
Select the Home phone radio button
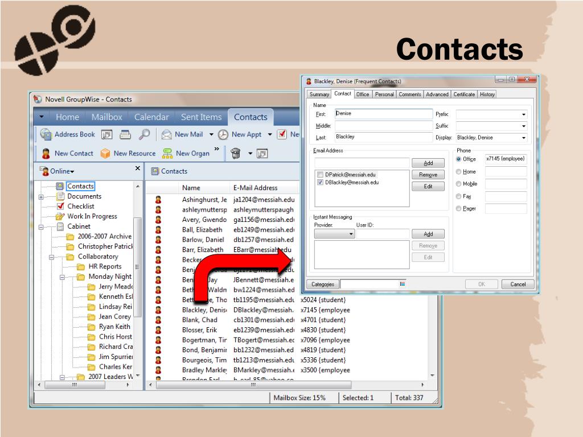click(x=458, y=172)
